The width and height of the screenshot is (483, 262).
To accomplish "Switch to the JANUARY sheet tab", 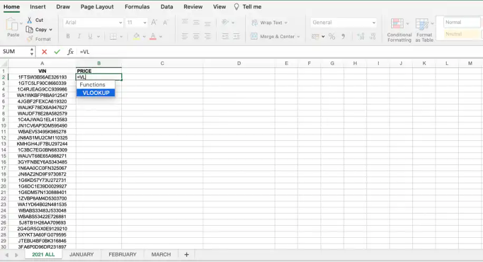I will [81, 255].
